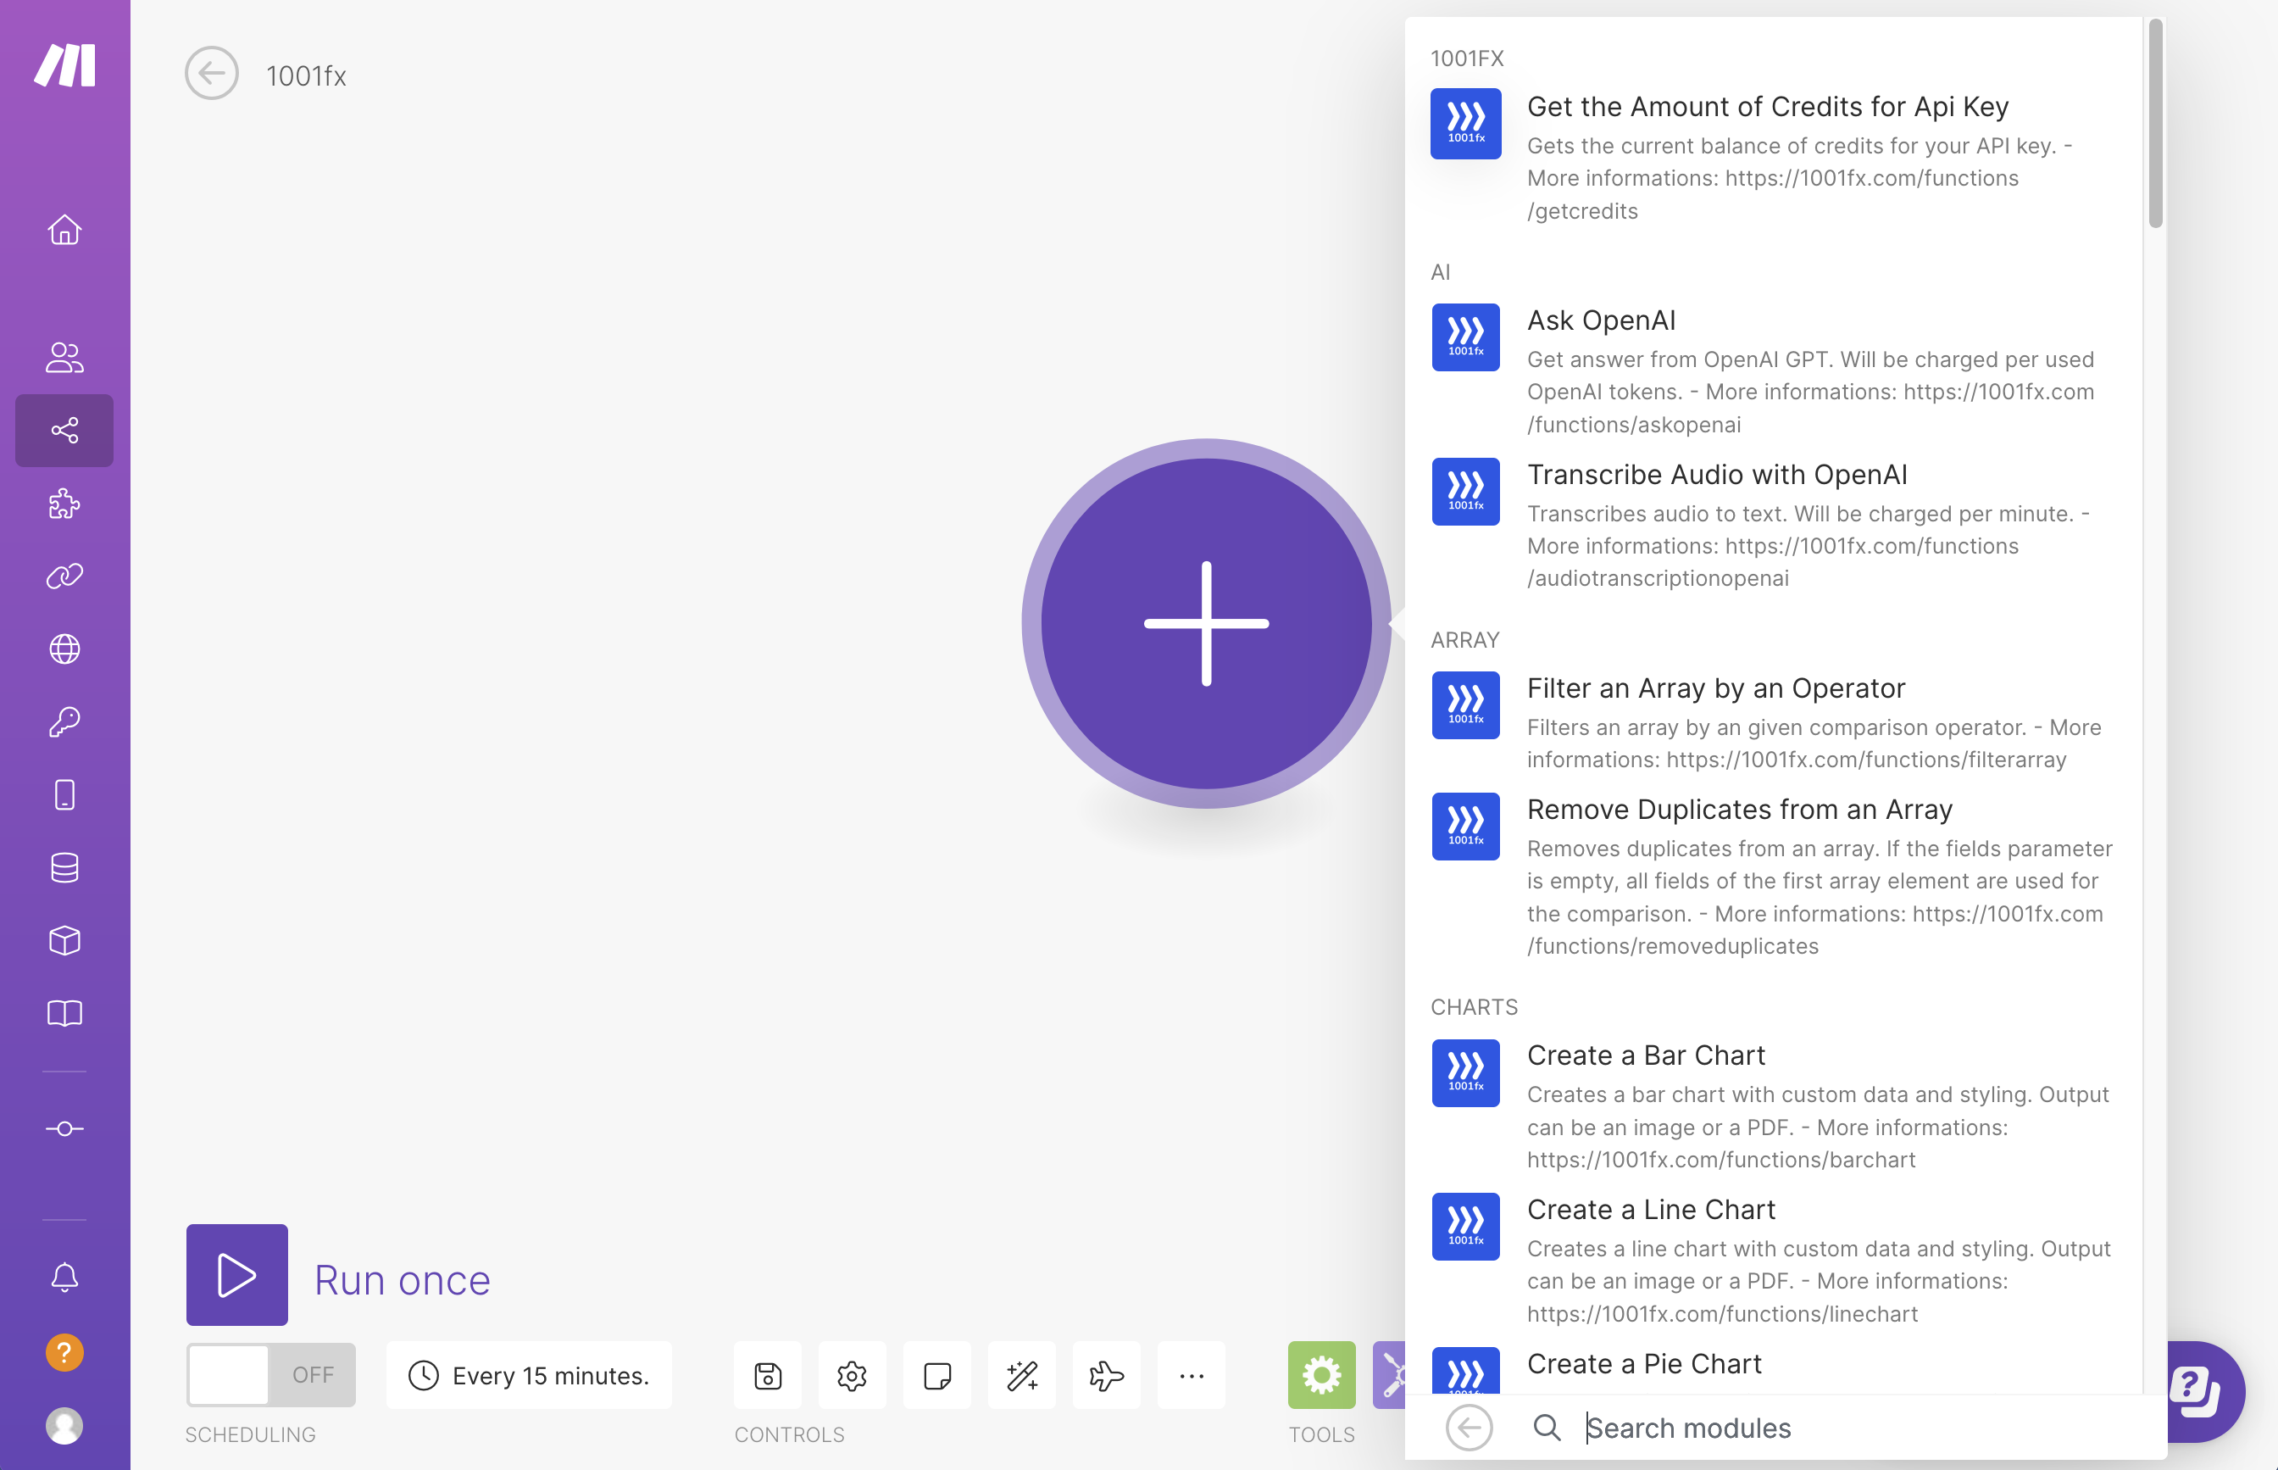Open the Templates puzzle piece icon
Viewport: 2278px width, 1470px height.
pos(64,503)
